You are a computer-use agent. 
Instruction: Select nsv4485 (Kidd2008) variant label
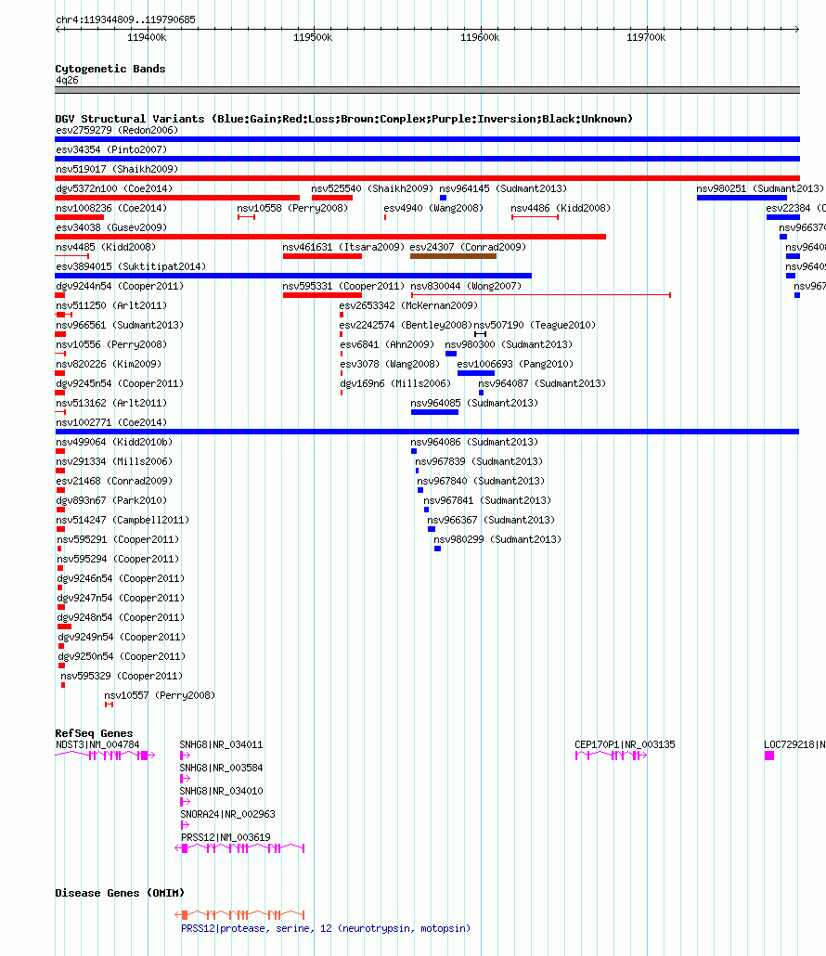tap(106, 247)
